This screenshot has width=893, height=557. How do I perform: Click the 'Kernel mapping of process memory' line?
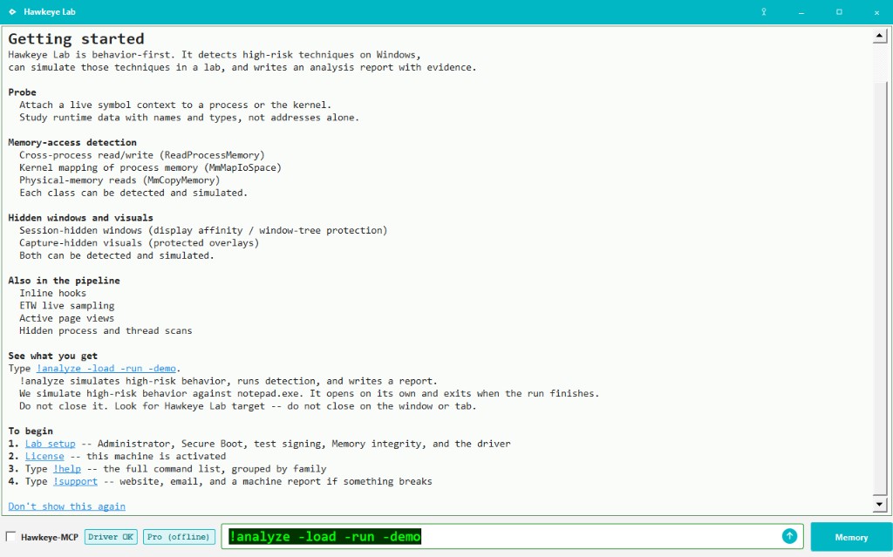(150, 167)
